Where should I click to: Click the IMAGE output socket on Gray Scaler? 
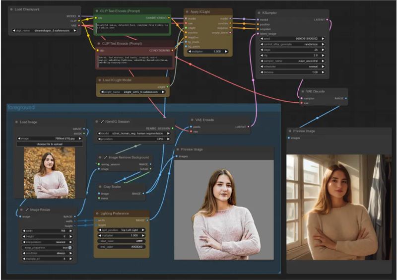[x=143, y=193]
